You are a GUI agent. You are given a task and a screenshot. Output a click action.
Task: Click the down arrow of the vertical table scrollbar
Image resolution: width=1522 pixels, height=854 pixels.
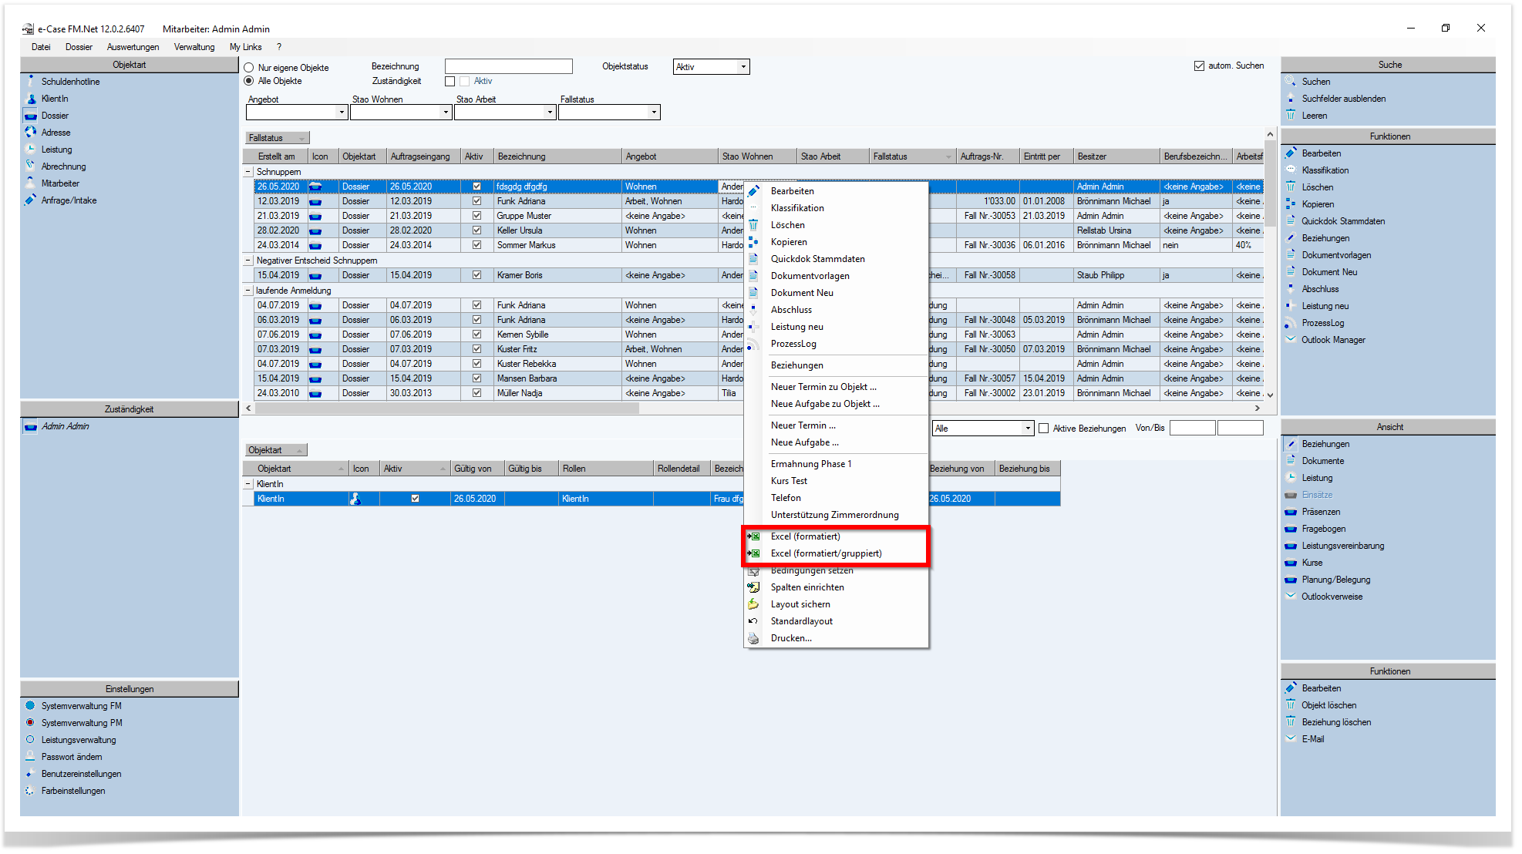(x=1270, y=395)
